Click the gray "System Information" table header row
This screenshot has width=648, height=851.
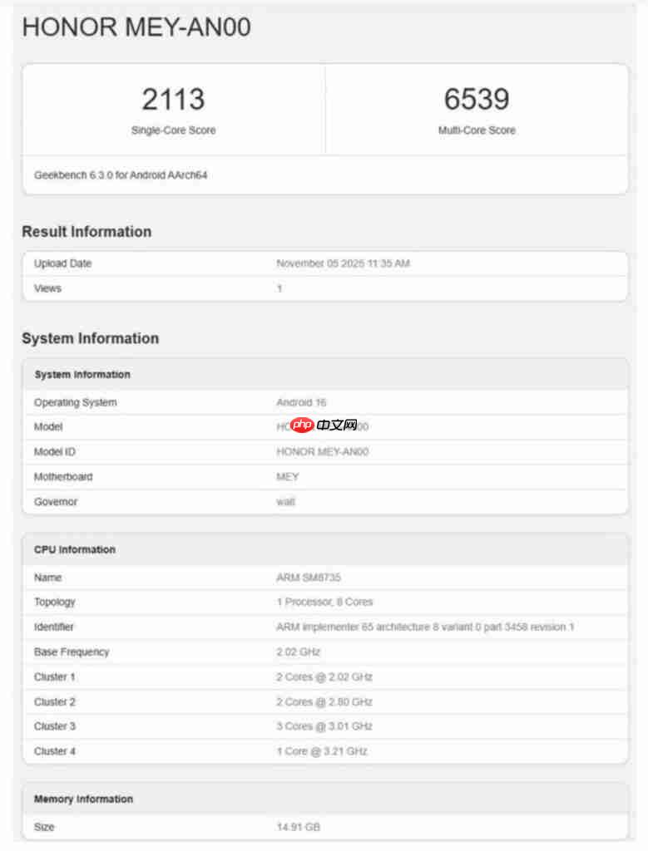point(325,375)
